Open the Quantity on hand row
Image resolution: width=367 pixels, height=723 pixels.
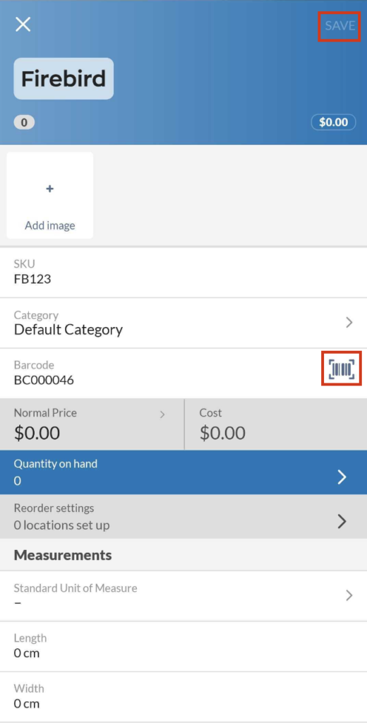tap(183, 472)
